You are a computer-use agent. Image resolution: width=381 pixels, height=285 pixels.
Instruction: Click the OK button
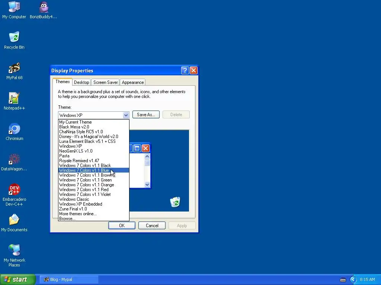[122, 225]
